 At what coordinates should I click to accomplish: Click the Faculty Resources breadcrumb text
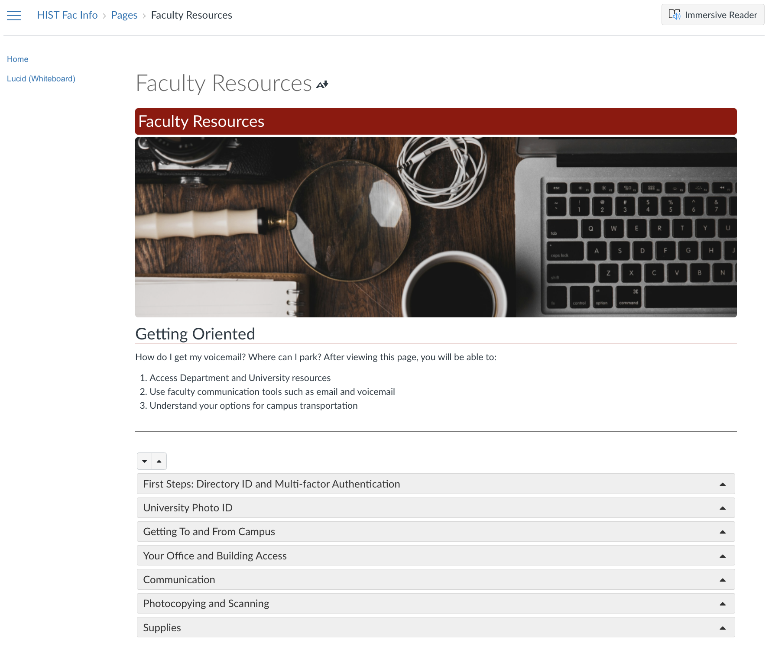[191, 15]
